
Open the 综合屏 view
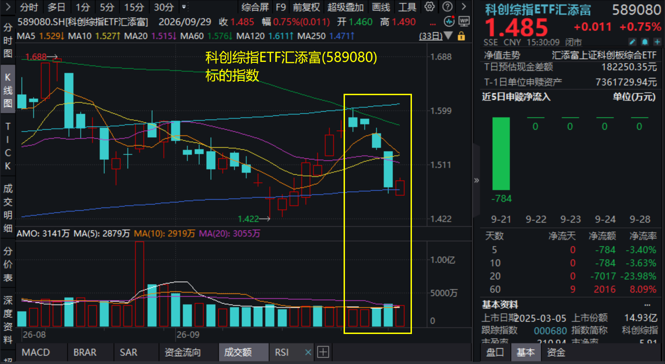(x=255, y=7)
